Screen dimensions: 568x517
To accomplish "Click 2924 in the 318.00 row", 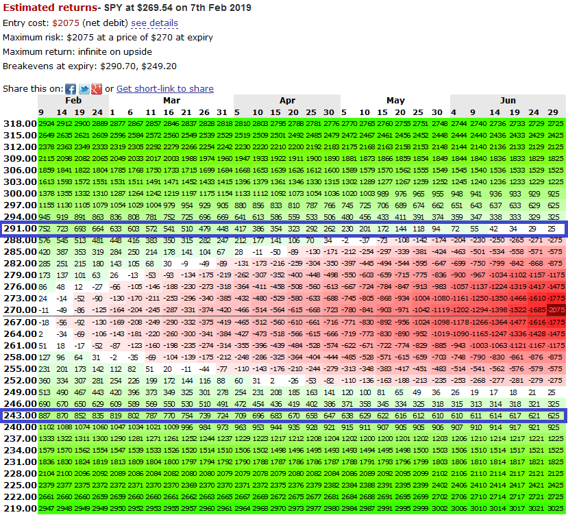I will tap(47, 124).
